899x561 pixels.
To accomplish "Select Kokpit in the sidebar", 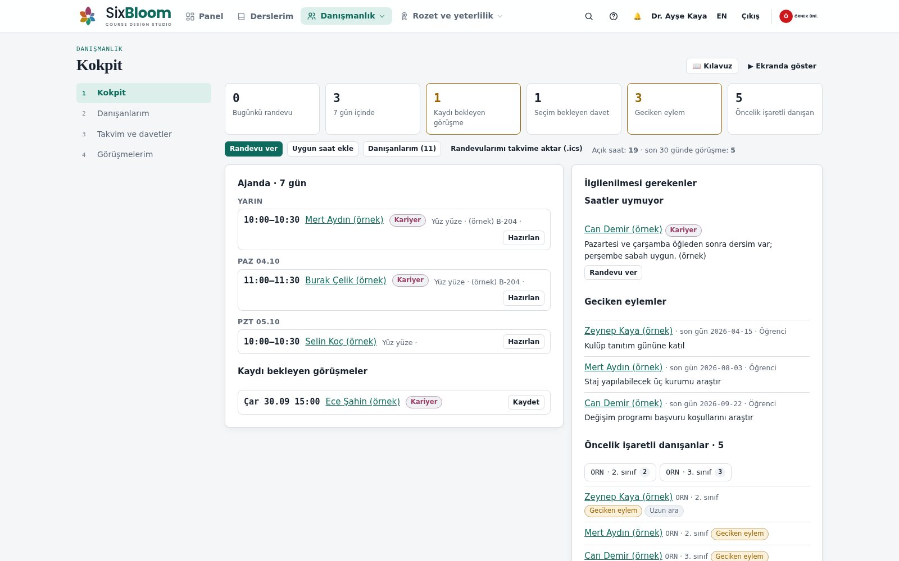I will click(144, 93).
